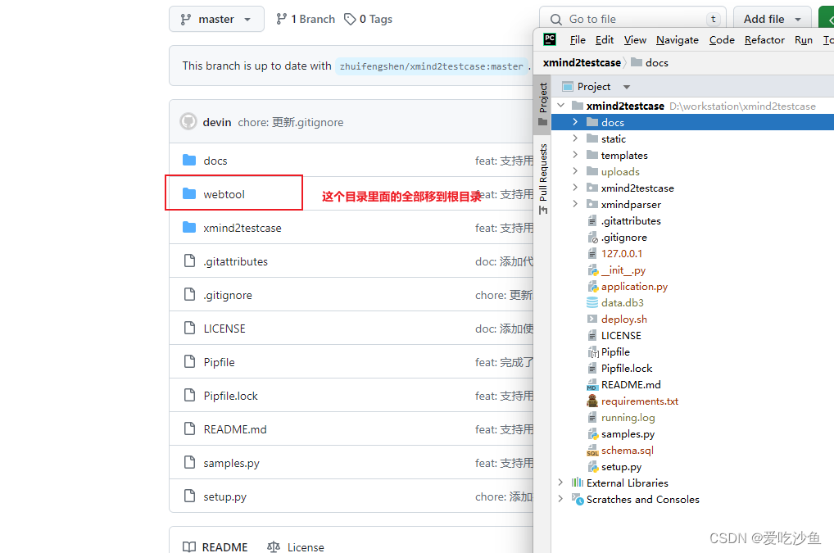Viewport: 834px width, 553px height.
Task: Open the PyCharm Refactor menu
Action: [x=764, y=40]
